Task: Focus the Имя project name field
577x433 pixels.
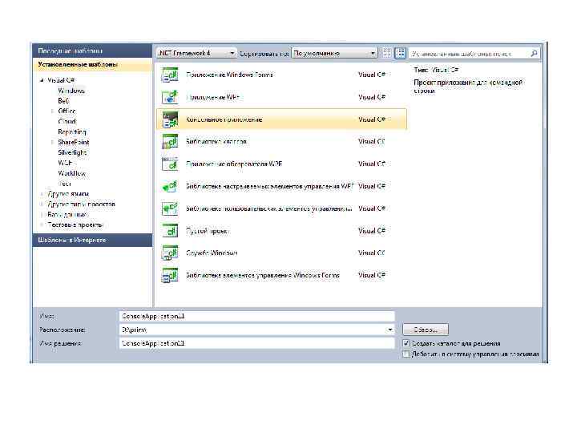Action: coord(257,316)
